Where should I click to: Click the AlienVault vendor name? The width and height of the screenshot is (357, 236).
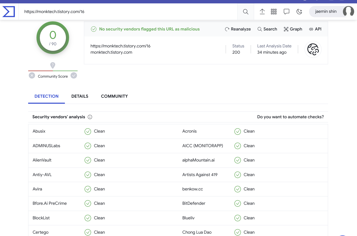tap(42, 160)
